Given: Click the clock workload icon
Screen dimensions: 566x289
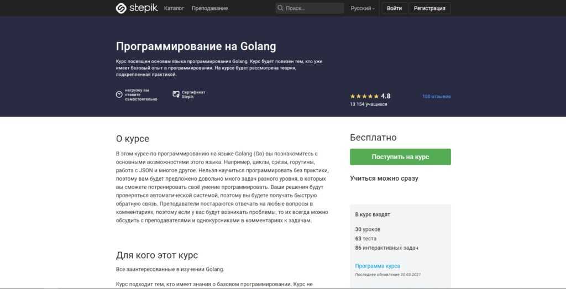Looking at the screenshot, I should tap(119, 94).
